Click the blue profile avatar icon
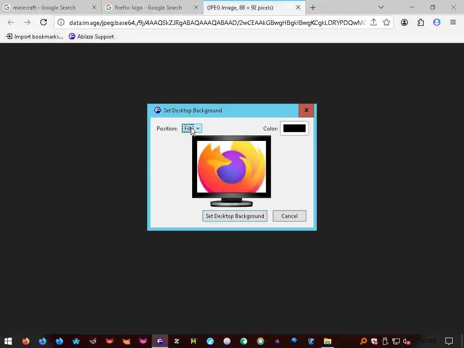The height and width of the screenshot is (348, 464). click(436, 22)
